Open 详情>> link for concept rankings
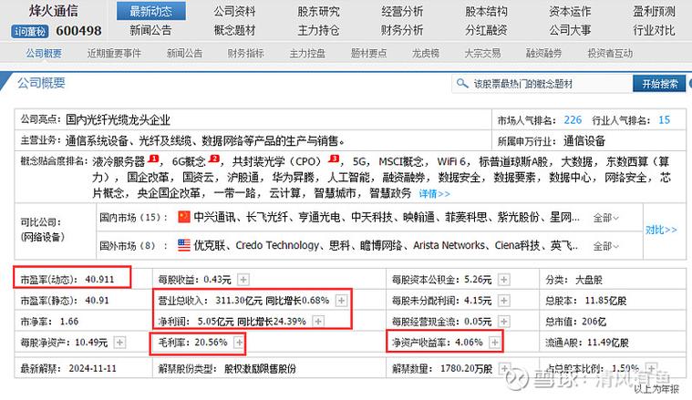Viewport: 692px width, 400px height. coord(435,193)
